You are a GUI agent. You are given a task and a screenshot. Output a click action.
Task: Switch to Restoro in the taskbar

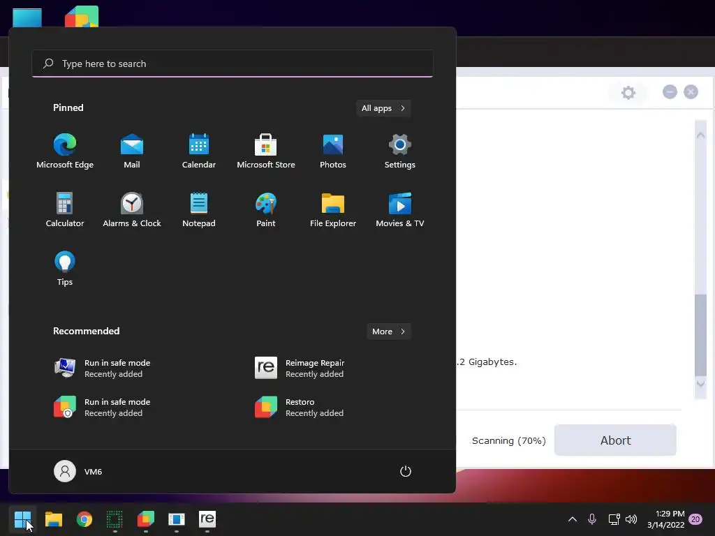[146, 519]
